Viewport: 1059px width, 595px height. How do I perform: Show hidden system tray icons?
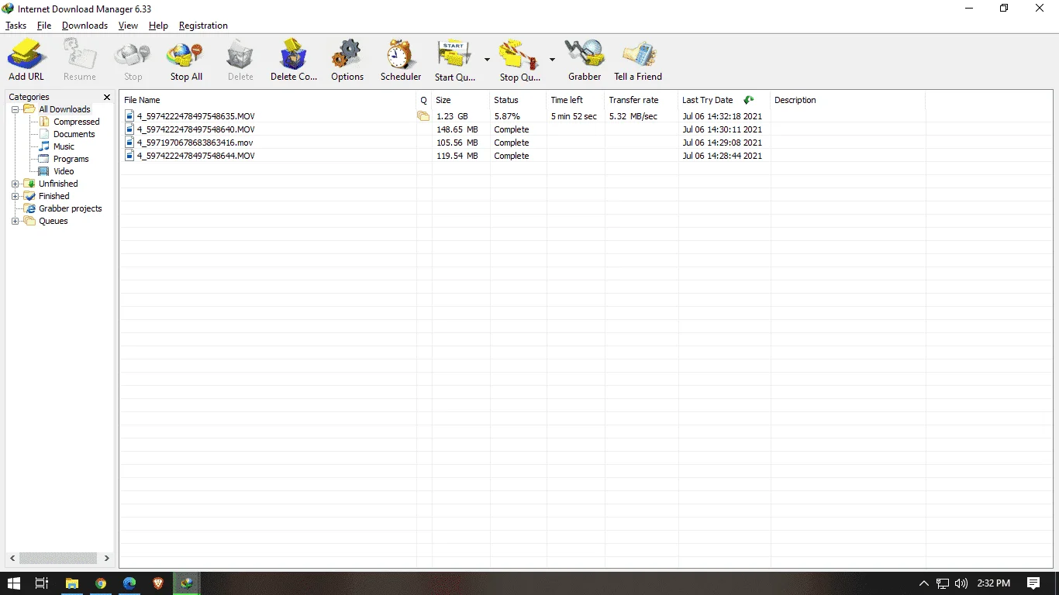tap(923, 583)
